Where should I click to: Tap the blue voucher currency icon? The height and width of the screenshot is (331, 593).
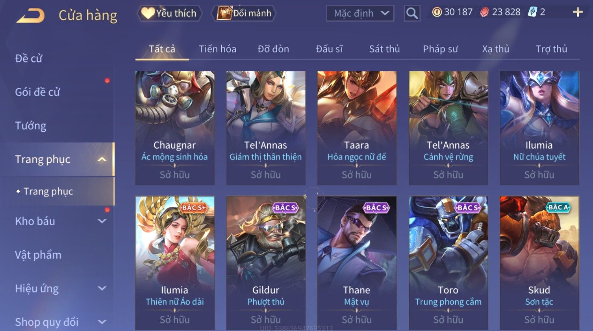(x=532, y=12)
